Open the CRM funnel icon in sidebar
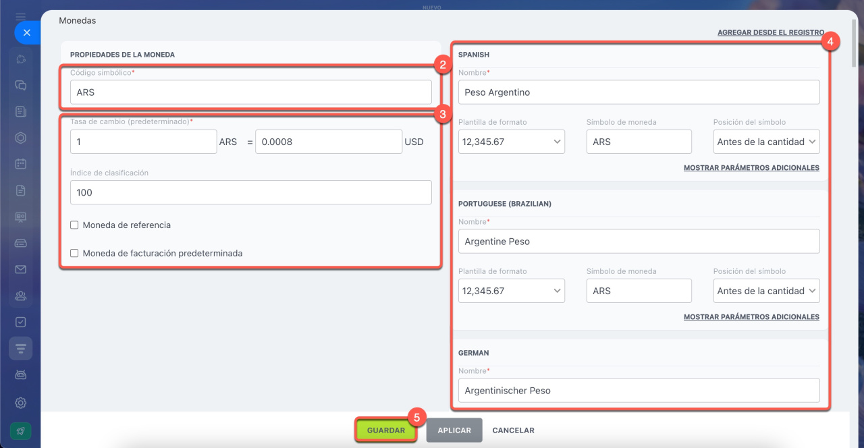The height and width of the screenshot is (448, 864). 21,348
